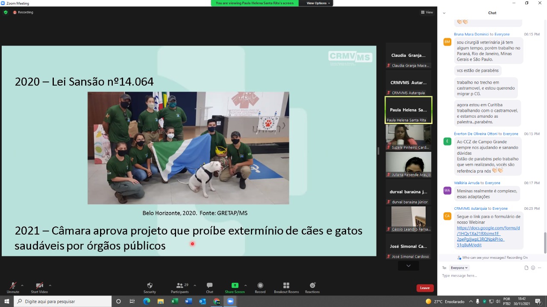Leave the meeting
The height and width of the screenshot is (307, 547).
[x=425, y=288]
